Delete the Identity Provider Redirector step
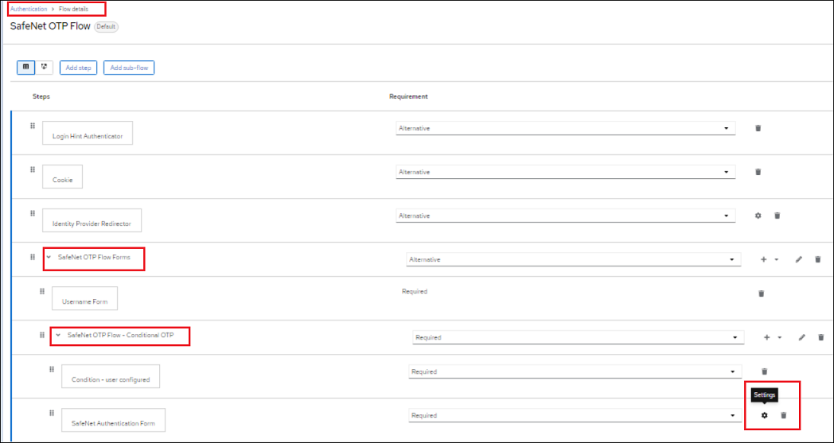 tap(777, 216)
